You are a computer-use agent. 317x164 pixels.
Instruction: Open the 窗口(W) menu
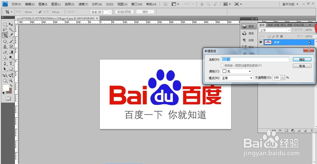click(137, 4)
